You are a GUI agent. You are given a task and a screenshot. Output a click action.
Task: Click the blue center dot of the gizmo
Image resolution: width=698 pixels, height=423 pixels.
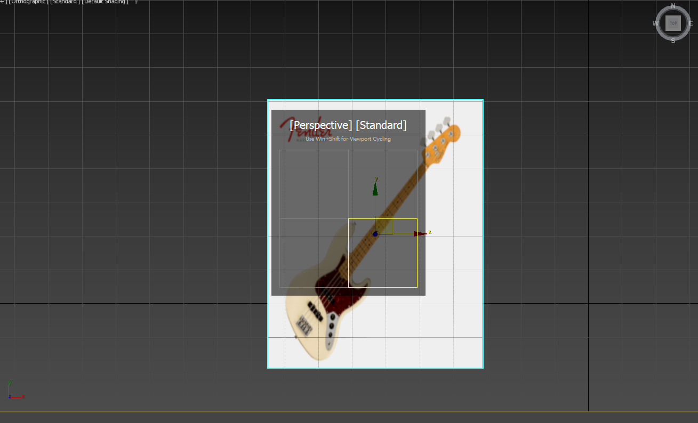(375, 234)
